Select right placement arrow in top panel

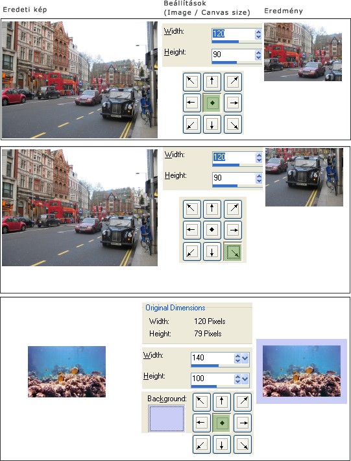(x=233, y=103)
